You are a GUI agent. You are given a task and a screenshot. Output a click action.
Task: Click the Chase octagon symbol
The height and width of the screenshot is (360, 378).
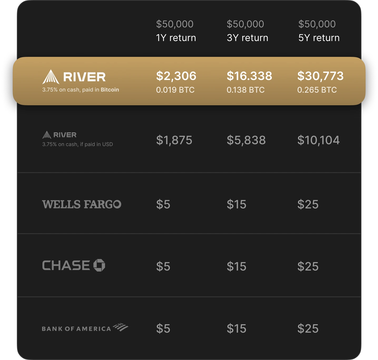(x=99, y=265)
